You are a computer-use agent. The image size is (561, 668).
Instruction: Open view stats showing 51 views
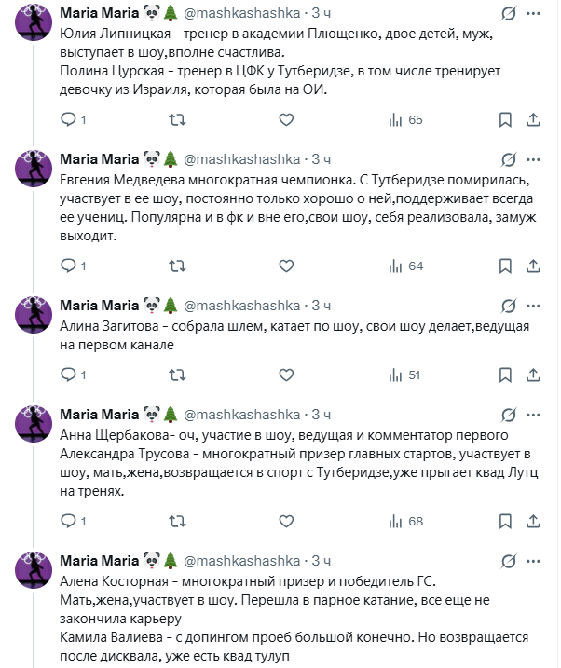[x=406, y=375]
